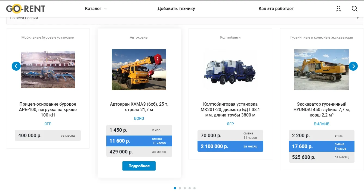Open Как это работает menu item

tap(276, 9)
